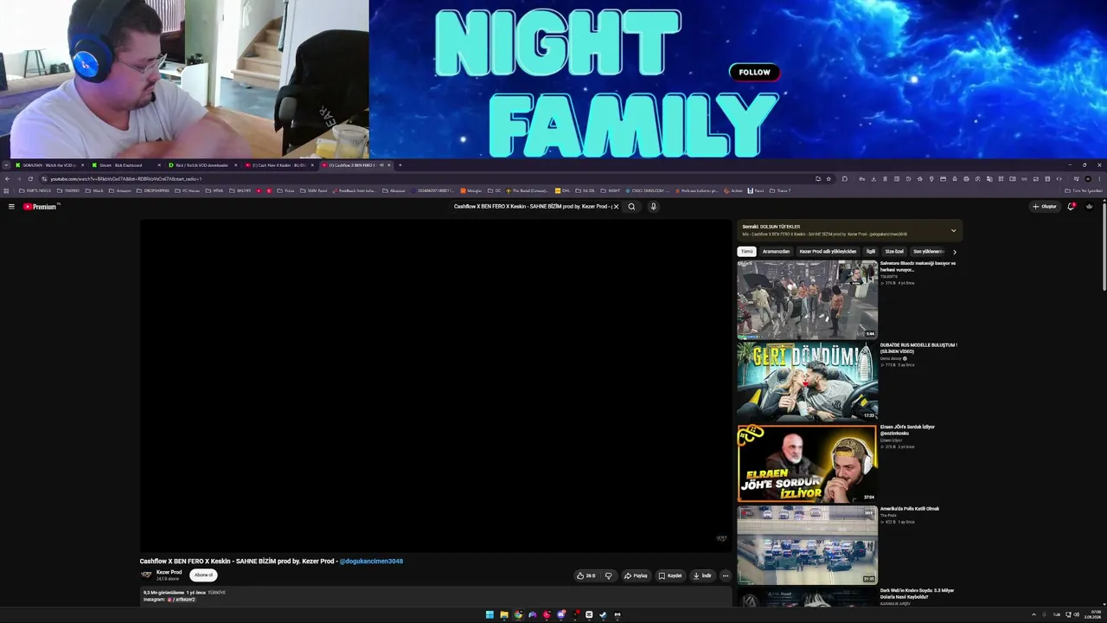
Task: Open the Windows Start menu
Action: pyautogui.click(x=490, y=615)
